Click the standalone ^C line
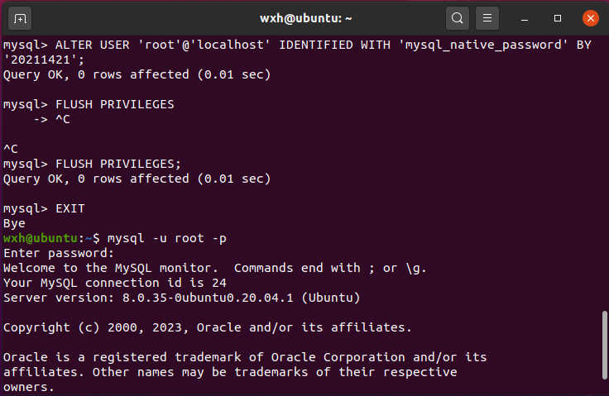 (x=11, y=149)
